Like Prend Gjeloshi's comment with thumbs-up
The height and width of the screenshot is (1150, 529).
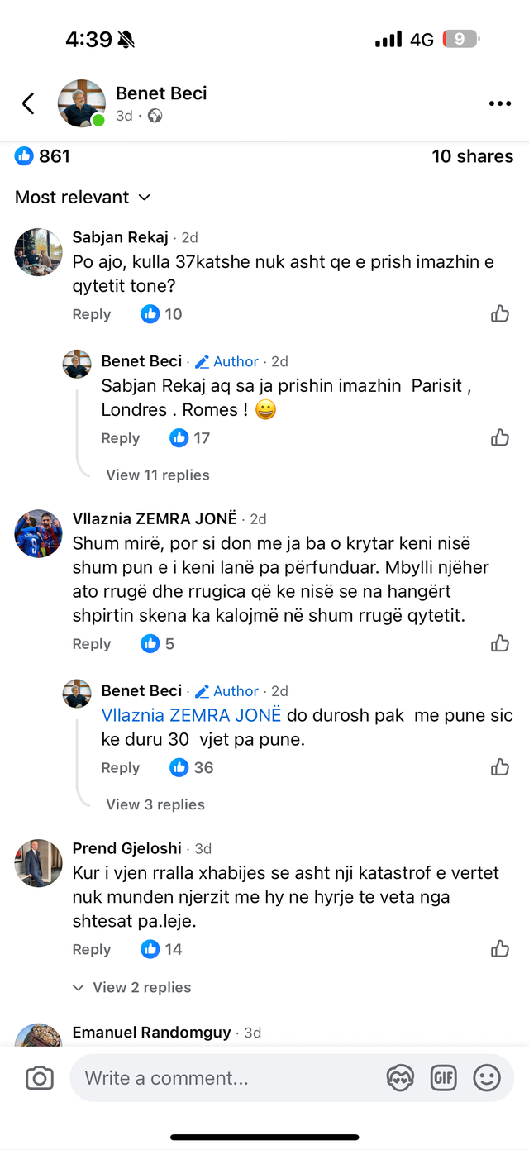500,948
